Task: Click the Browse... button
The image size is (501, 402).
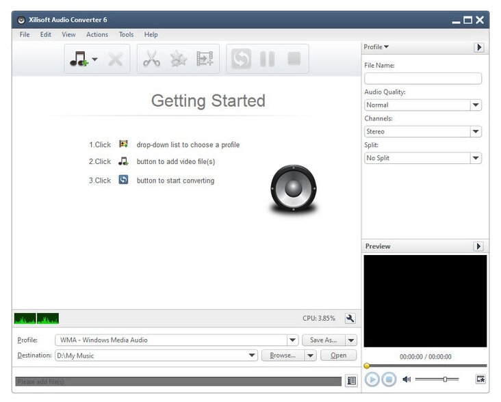Action: point(283,356)
